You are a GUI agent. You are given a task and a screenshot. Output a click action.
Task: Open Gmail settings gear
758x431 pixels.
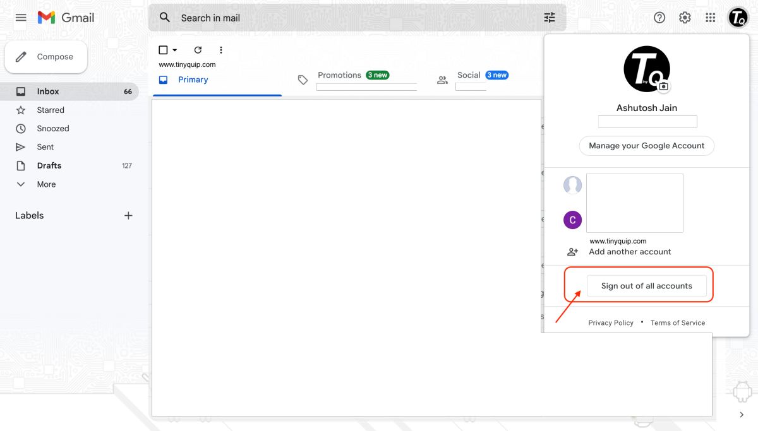684,17
